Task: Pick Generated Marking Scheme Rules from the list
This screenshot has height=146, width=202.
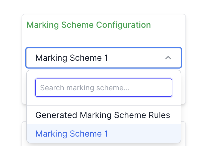Action: [x=103, y=115]
